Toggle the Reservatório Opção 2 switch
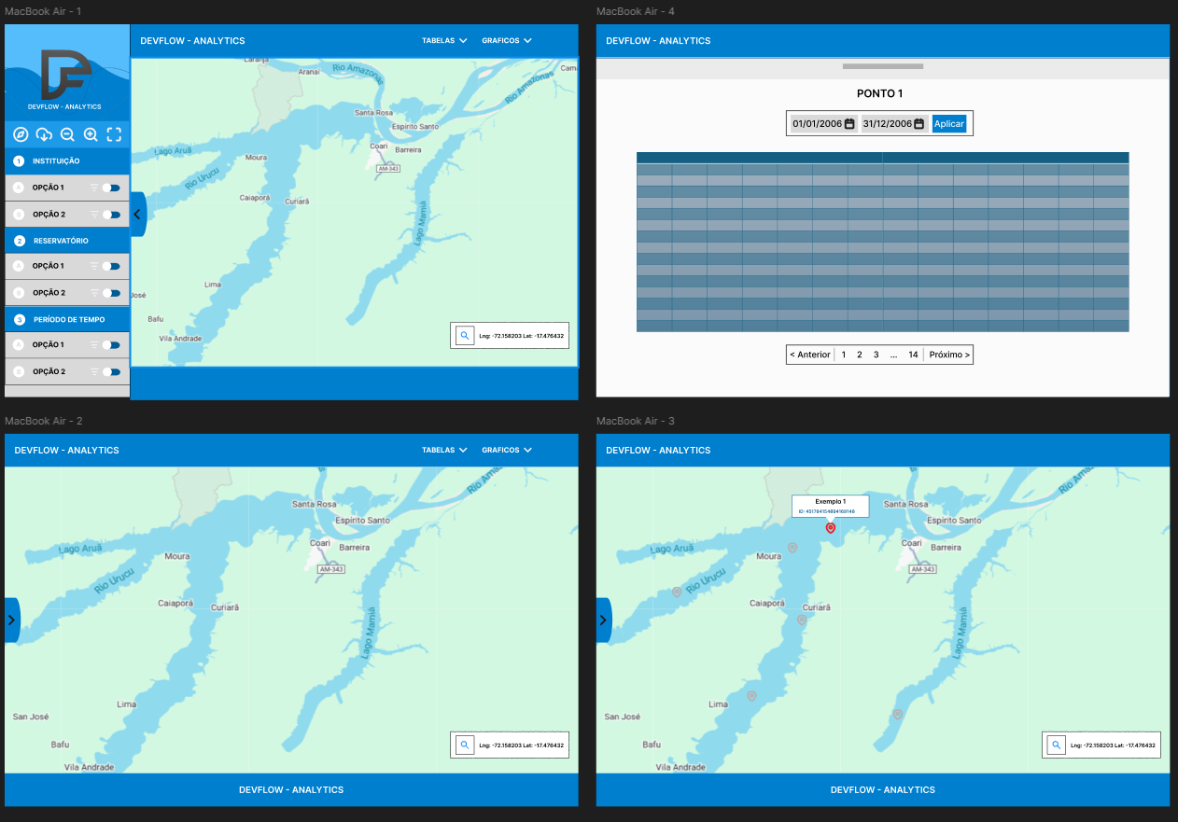 (x=112, y=293)
